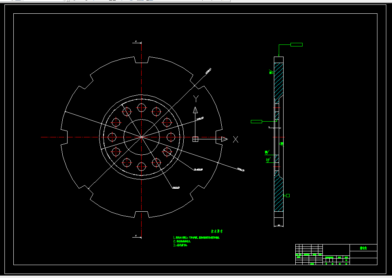
Task: Click the bolt-hole callout text beside the leader
Action: [x=198, y=170]
